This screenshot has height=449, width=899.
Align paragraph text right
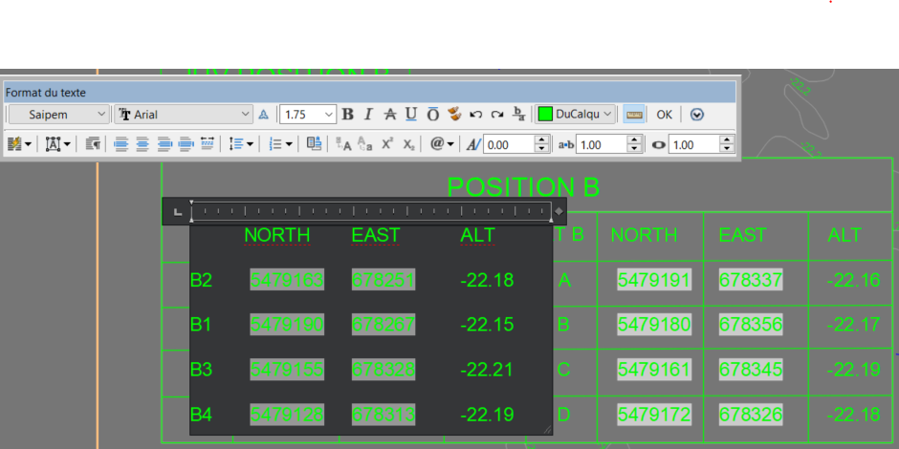click(x=164, y=144)
